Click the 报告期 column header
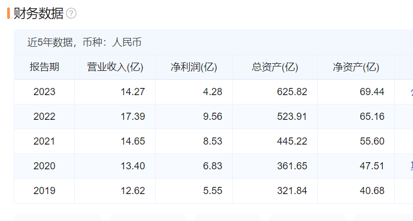The image size is (413, 221). [x=44, y=67]
